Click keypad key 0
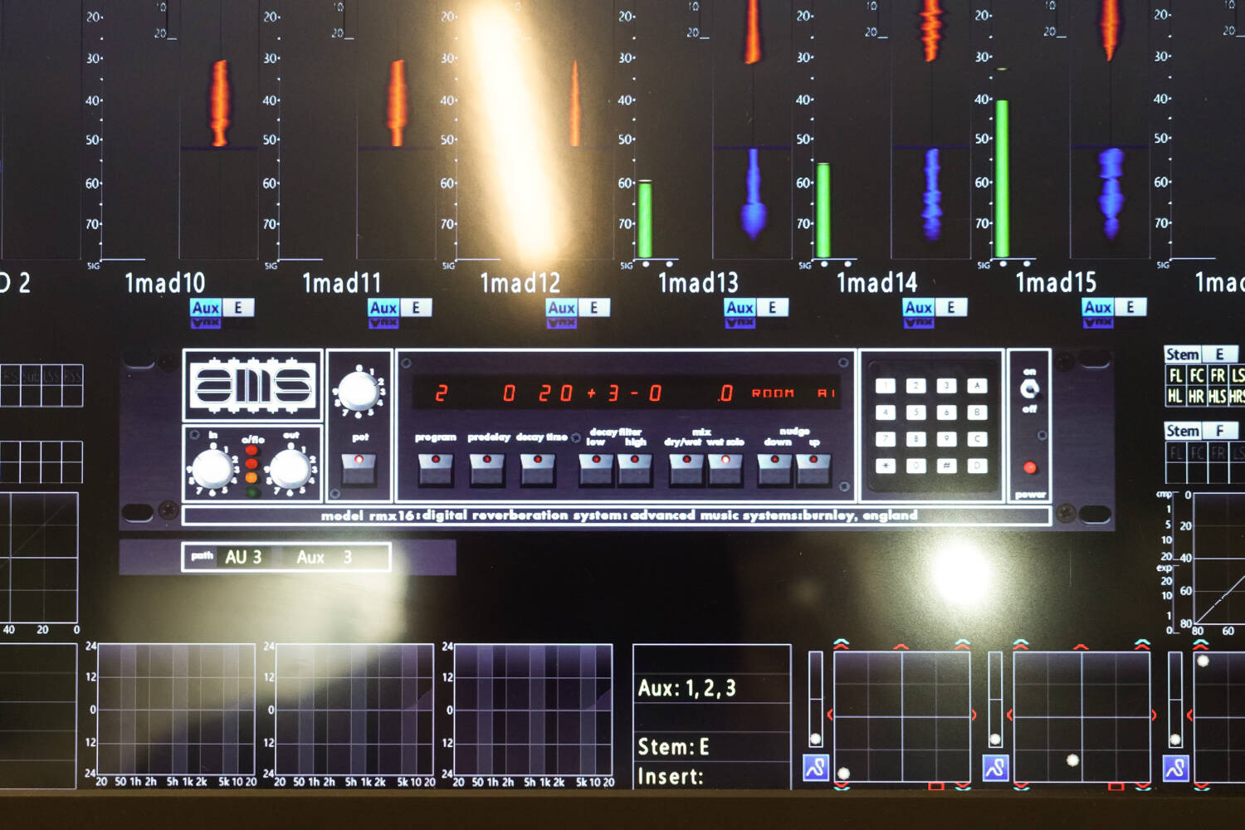The width and height of the screenshot is (1245, 830). tap(916, 466)
